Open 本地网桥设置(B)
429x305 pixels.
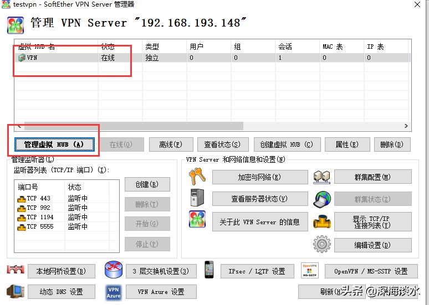click(62, 271)
